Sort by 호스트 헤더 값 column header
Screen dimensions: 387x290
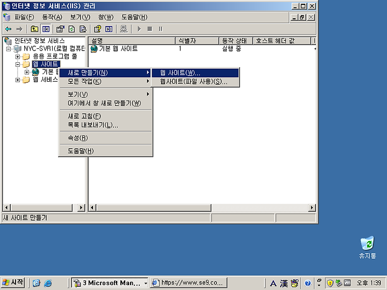tap(282, 41)
